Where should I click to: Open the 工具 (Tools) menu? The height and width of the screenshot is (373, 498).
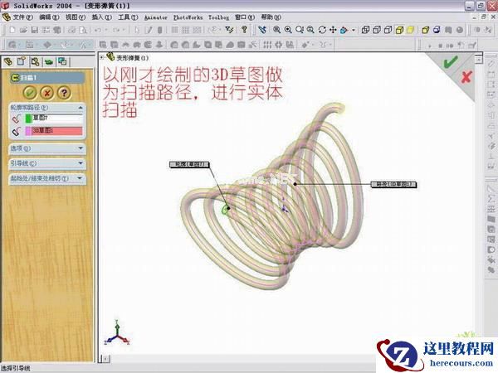tap(128, 17)
